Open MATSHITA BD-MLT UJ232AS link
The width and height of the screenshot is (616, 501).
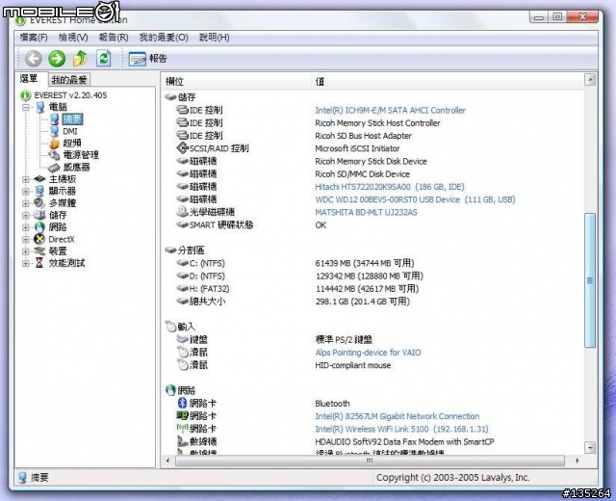pos(366,212)
